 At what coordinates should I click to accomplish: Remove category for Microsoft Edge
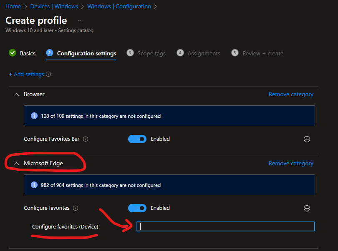291,164
